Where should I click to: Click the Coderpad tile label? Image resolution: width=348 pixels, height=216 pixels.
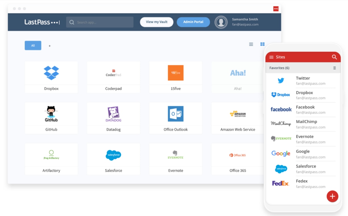(x=113, y=89)
